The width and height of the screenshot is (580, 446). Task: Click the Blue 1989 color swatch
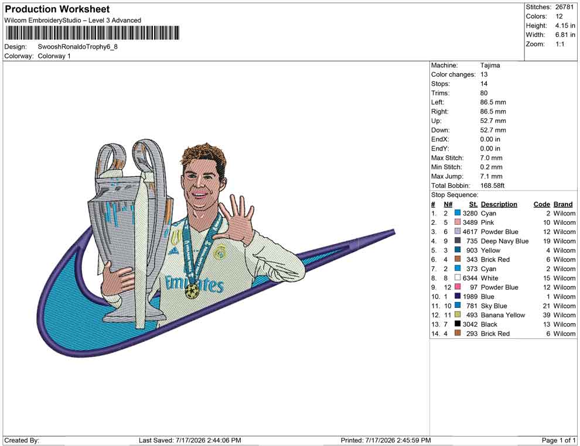point(458,296)
